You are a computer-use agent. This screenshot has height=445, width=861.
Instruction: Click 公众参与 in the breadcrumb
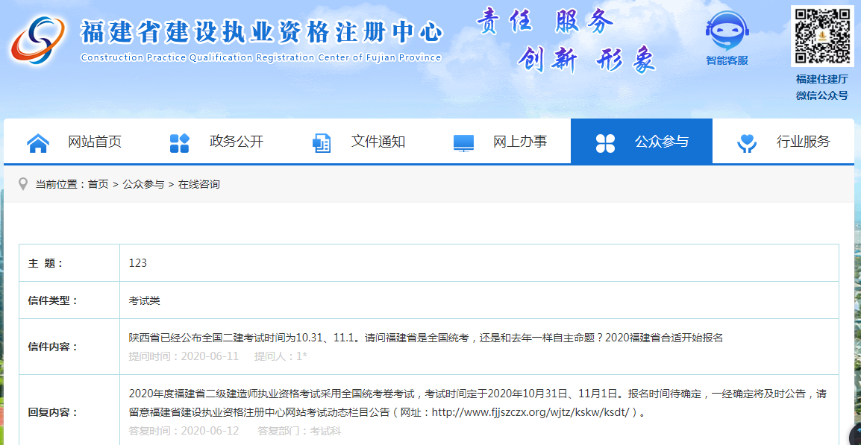click(143, 184)
